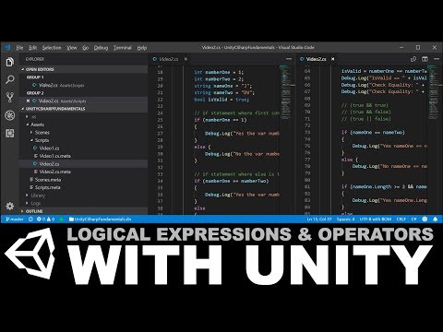Click UnityCSharpFundamentals.sln in the status bar
Image resolution: width=443 pixels, height=332 pixels.
(101, 219)
